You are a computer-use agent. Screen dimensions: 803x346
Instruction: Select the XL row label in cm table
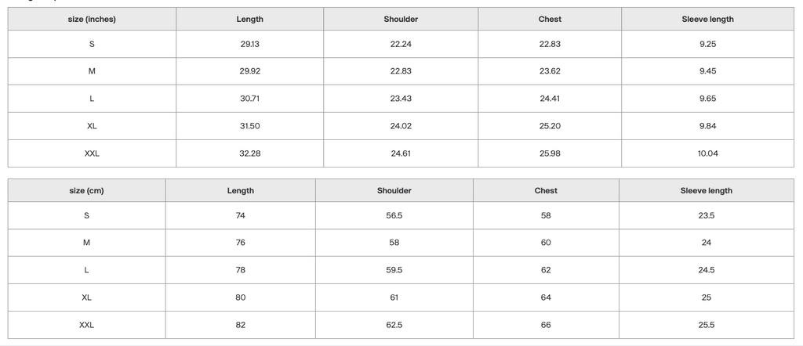click(87, 297)
